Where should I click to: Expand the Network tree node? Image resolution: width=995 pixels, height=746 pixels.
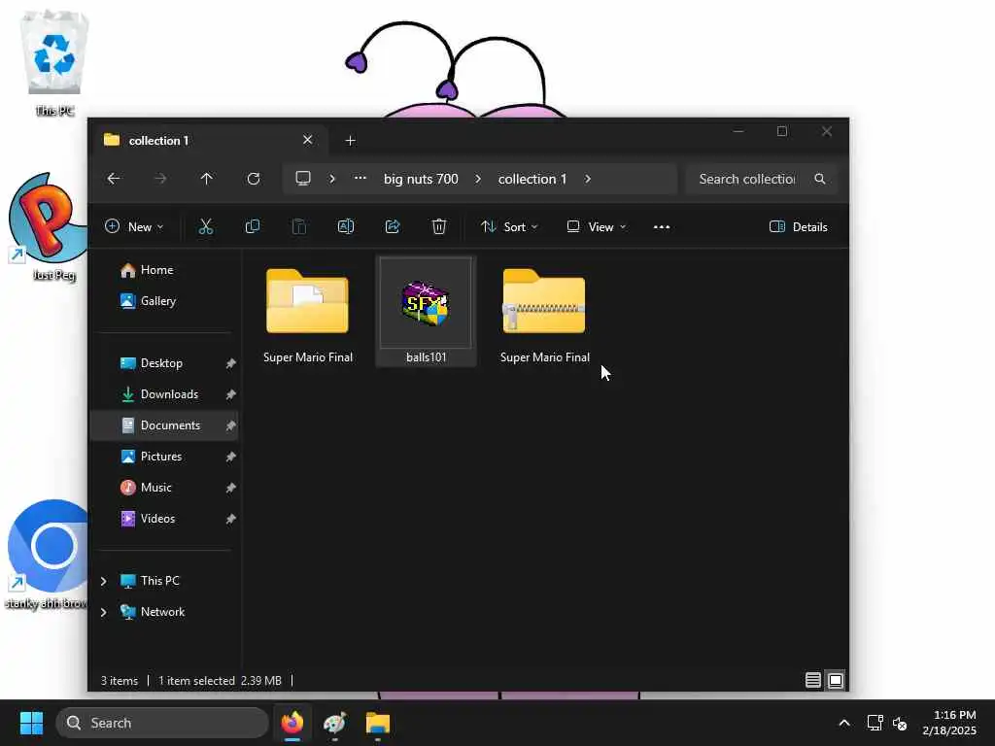[103, 612]
